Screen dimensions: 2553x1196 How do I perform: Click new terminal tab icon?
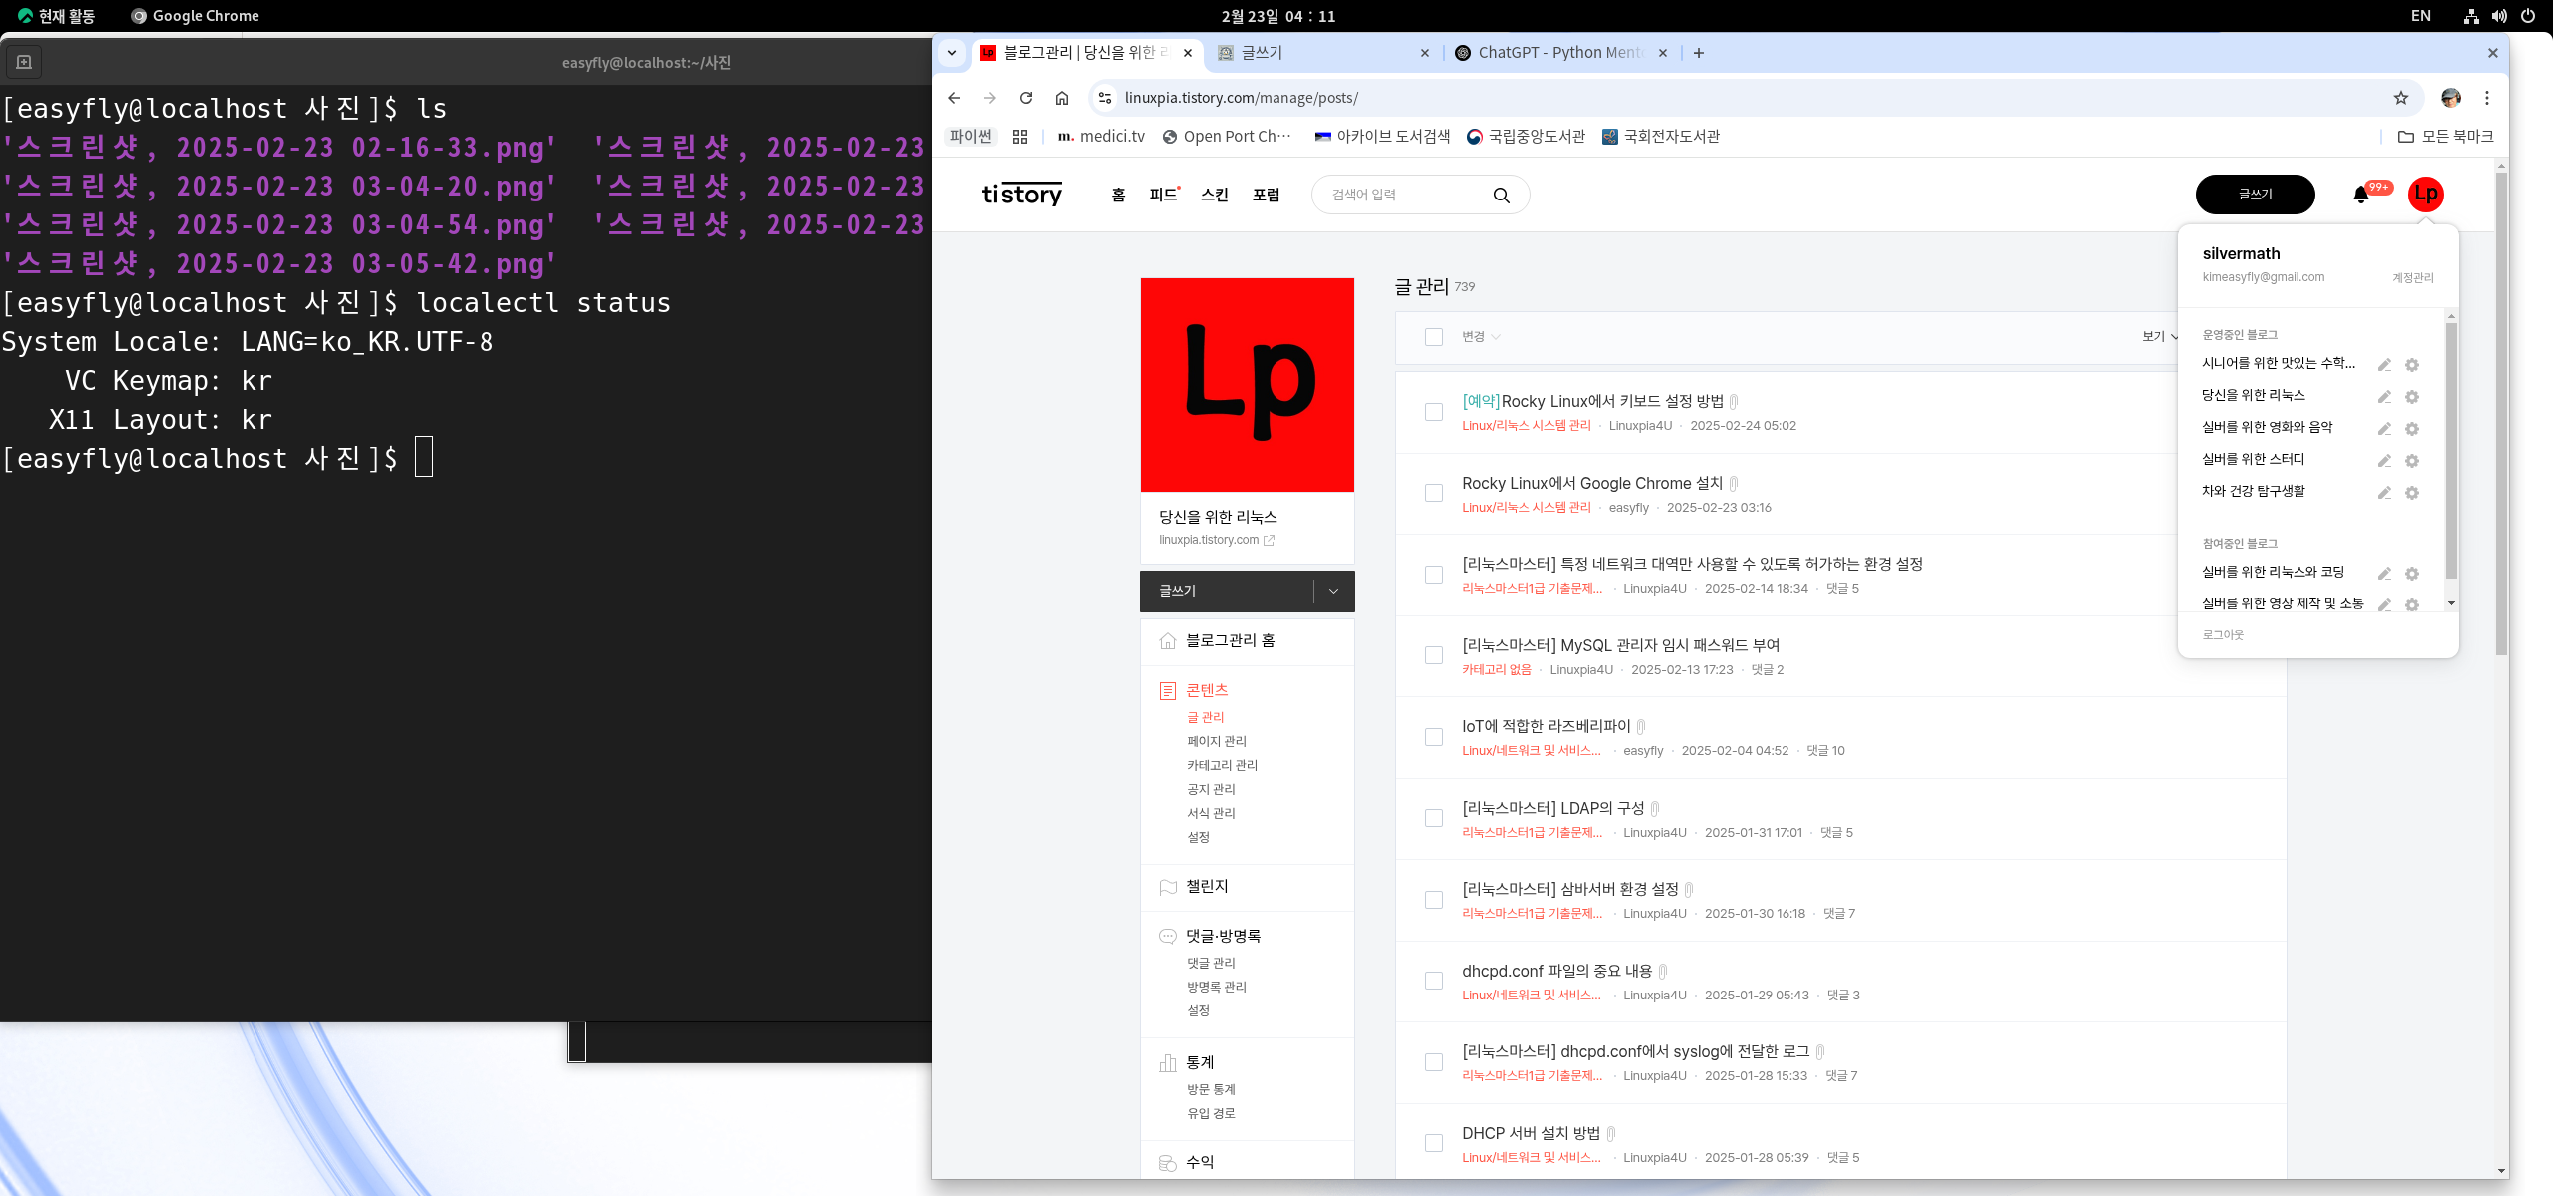point(24,62)
